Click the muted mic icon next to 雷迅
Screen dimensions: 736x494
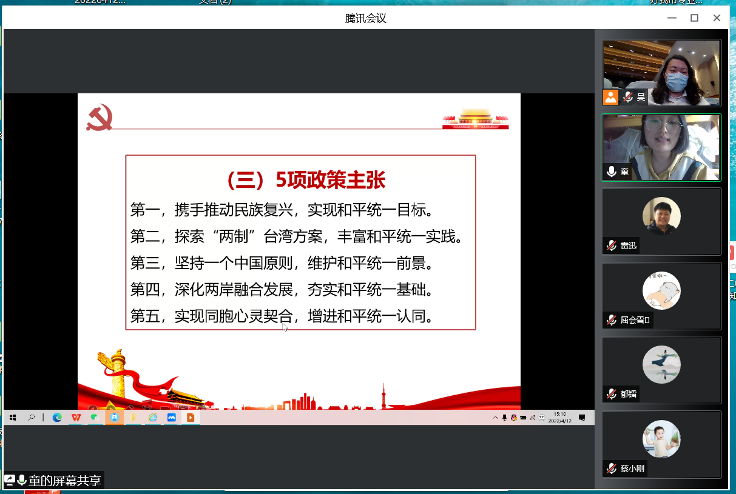612,245
